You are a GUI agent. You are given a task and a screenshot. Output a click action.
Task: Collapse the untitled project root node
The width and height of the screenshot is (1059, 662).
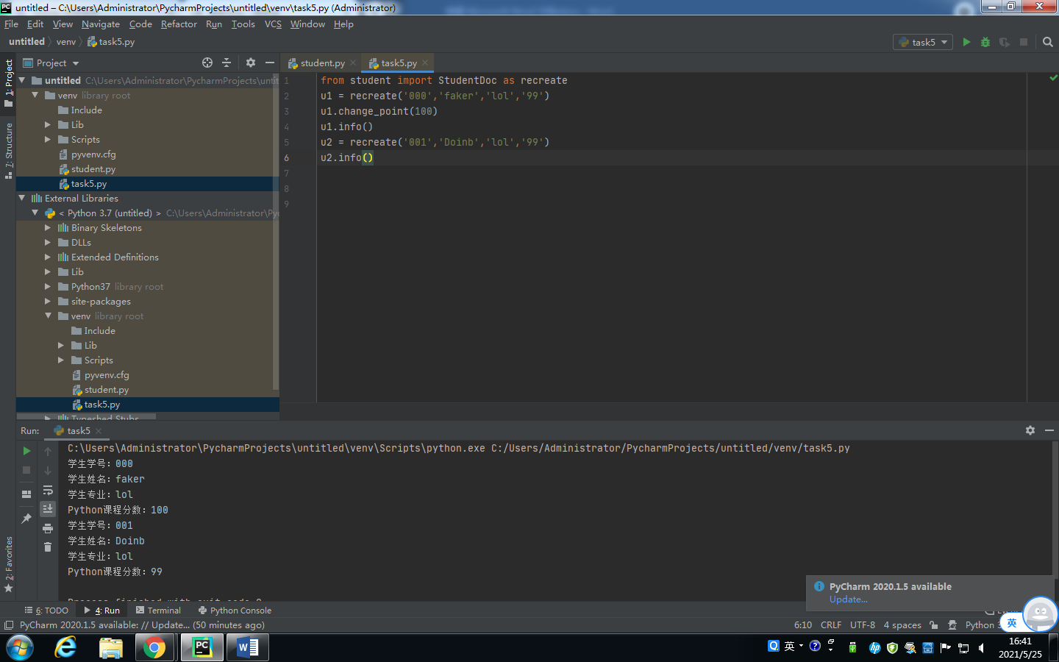pyautogui.click(x=21, y=80)
